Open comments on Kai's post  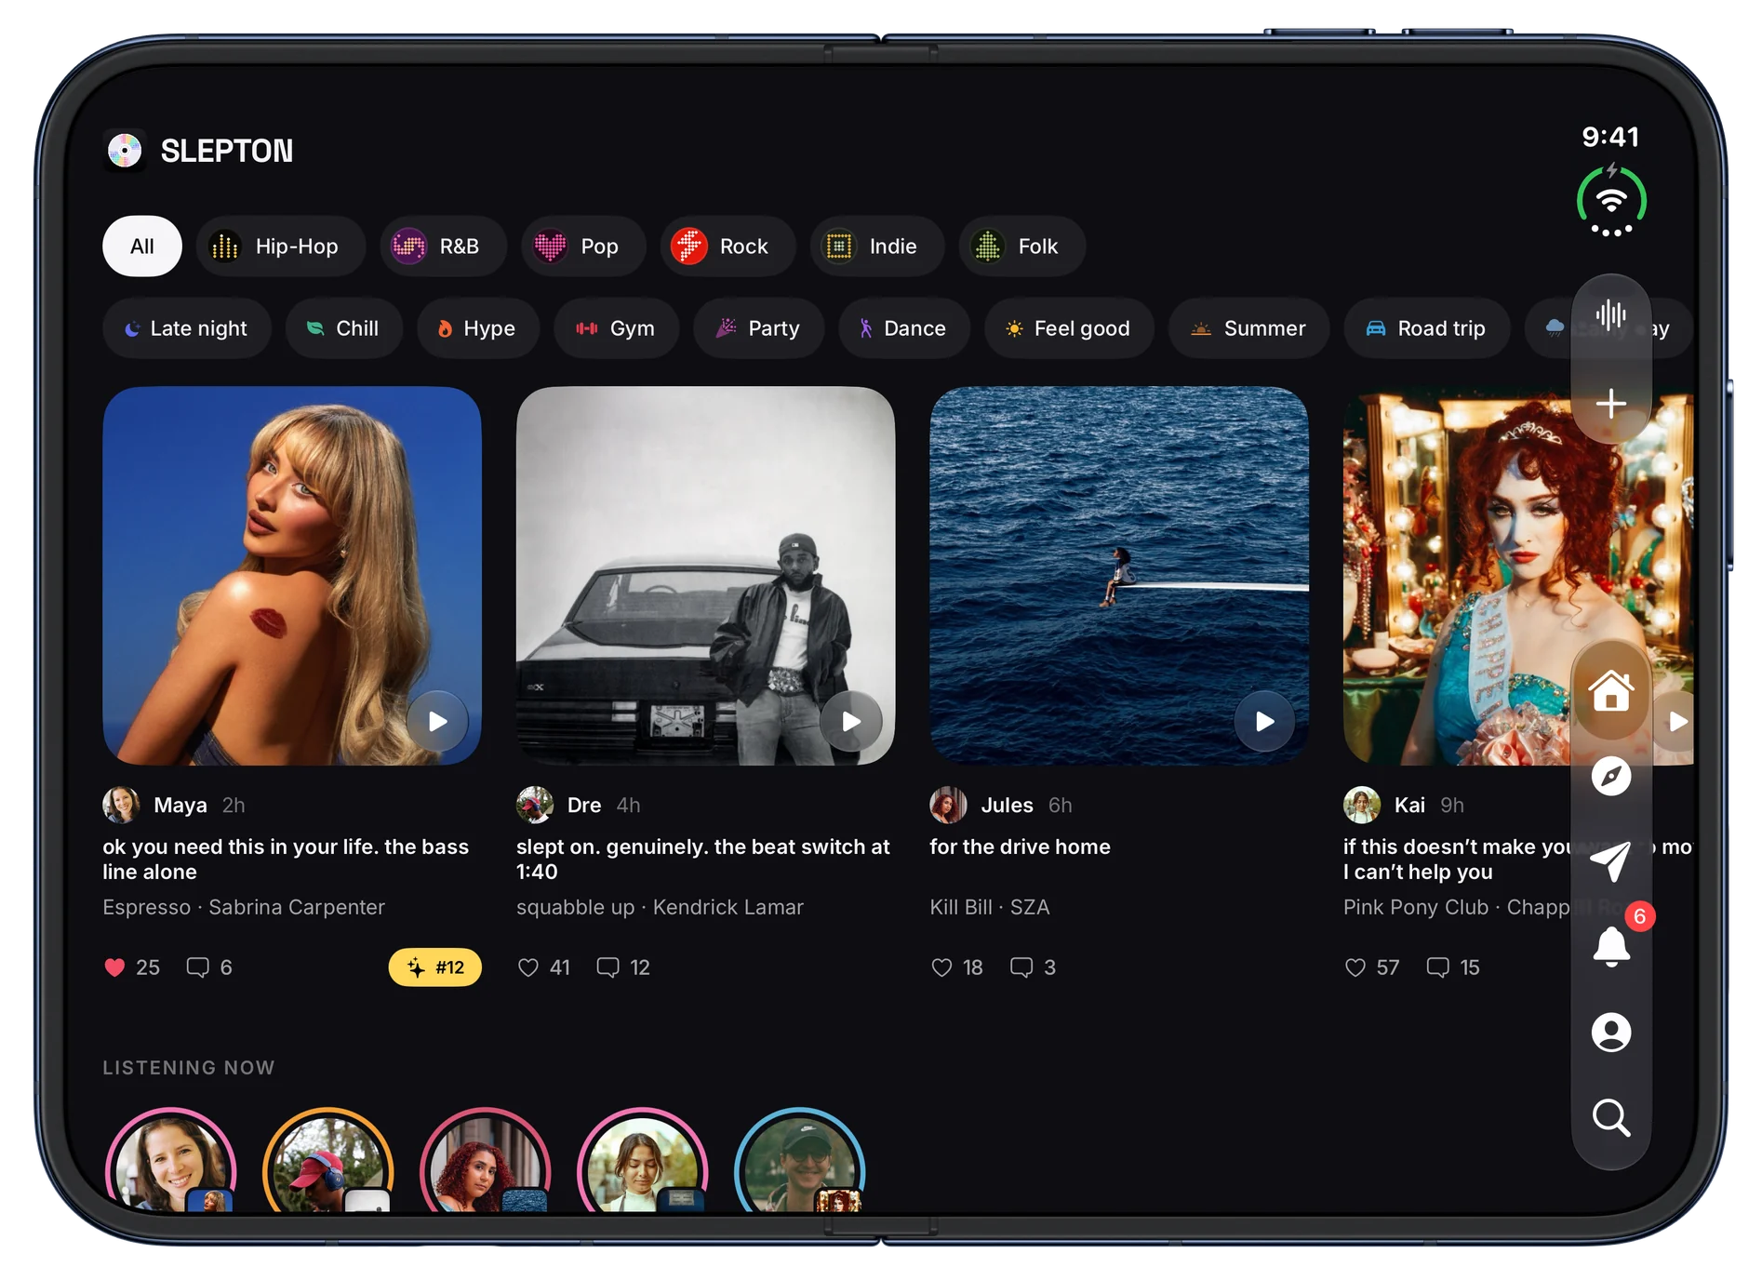[x=1453, y=967]
